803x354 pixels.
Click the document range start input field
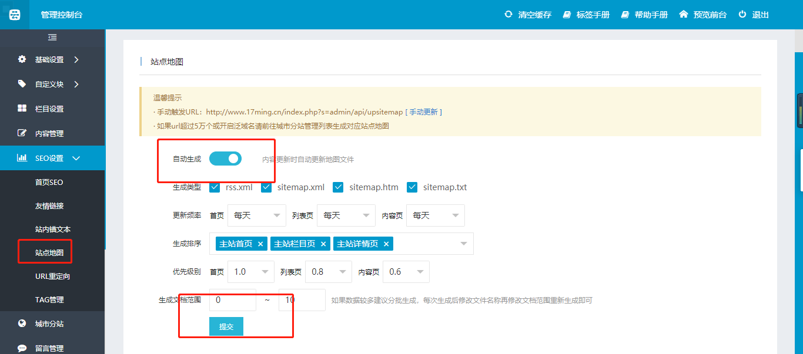[232, 300]
